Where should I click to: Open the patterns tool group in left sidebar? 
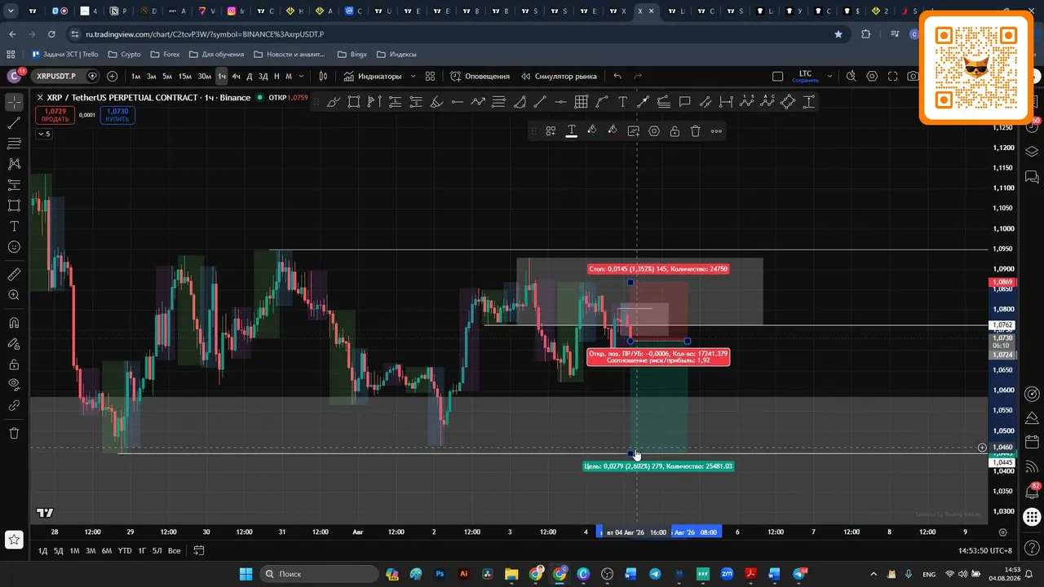coord(14,164)
